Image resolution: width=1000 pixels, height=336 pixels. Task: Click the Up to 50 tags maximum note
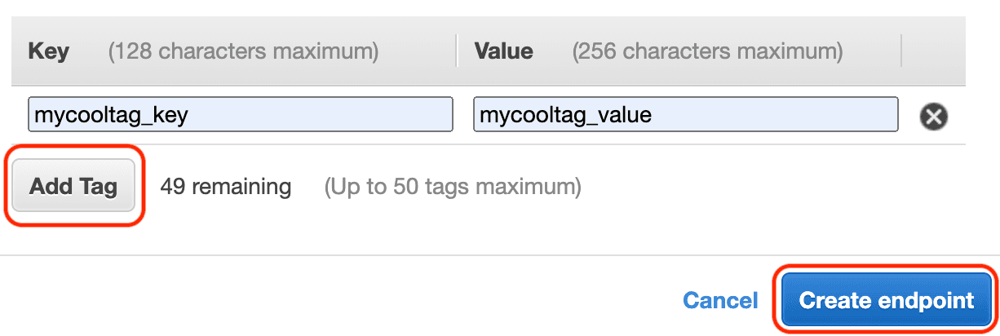453,188
